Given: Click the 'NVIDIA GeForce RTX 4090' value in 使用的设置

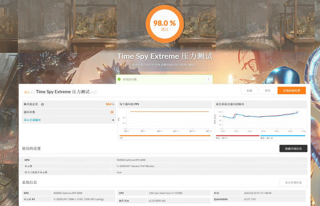Looking at the screenshot, I should click(x=131, y=160).
